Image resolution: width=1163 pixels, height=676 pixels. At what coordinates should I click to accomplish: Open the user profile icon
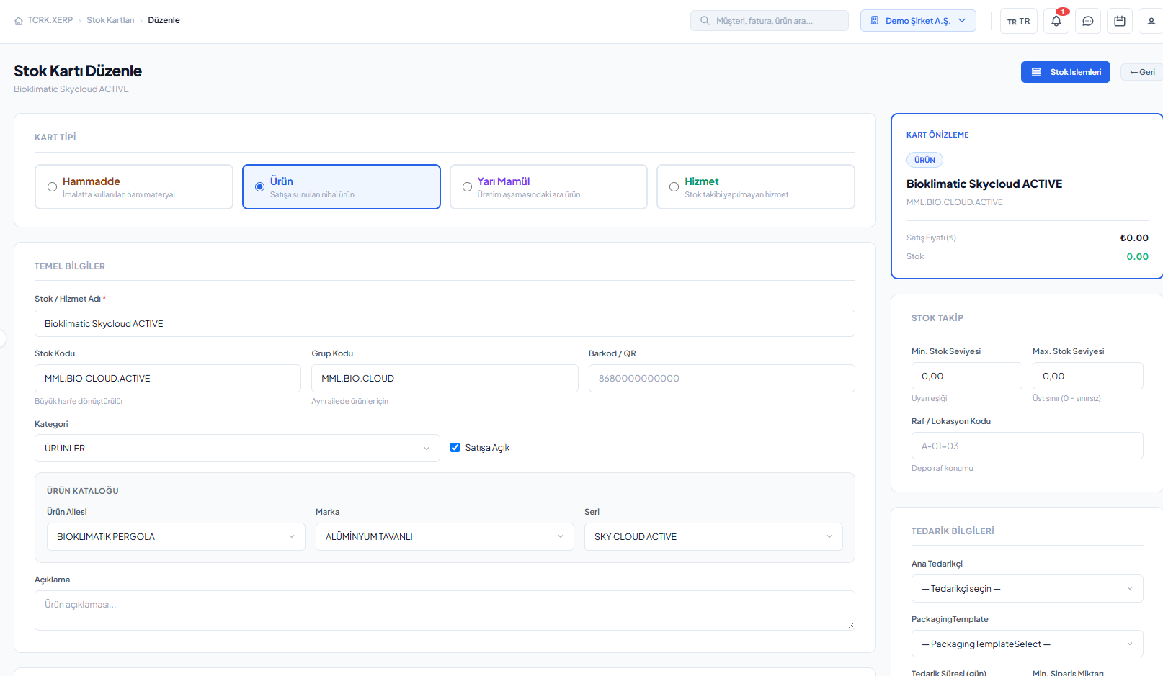click(x=1151, y=21)
